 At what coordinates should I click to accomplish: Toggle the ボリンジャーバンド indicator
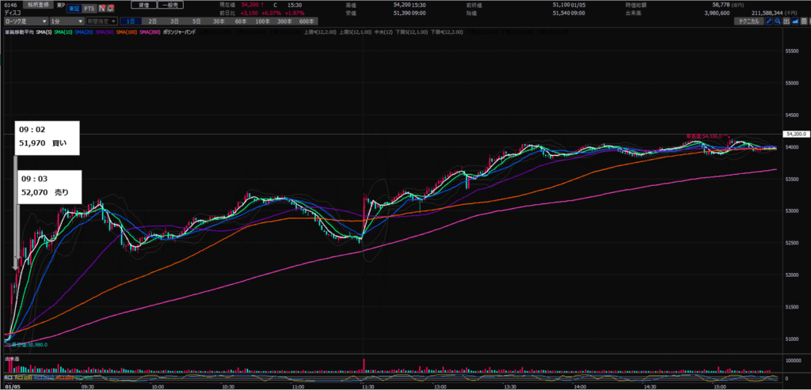(179, 32)
